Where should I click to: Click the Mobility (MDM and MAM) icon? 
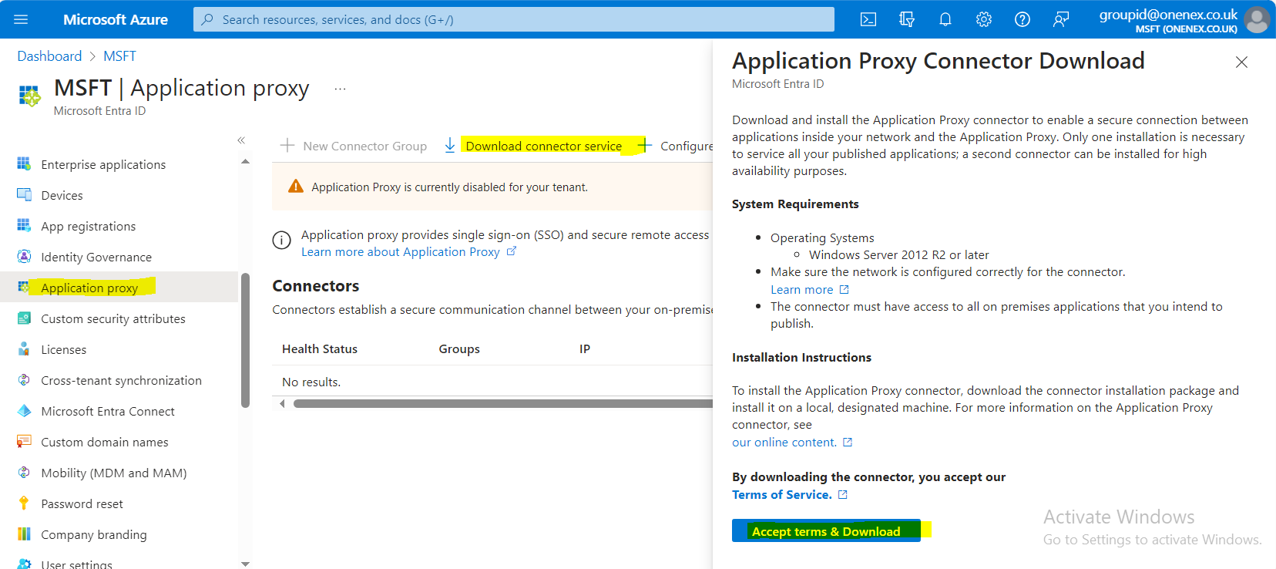(24, 473)
